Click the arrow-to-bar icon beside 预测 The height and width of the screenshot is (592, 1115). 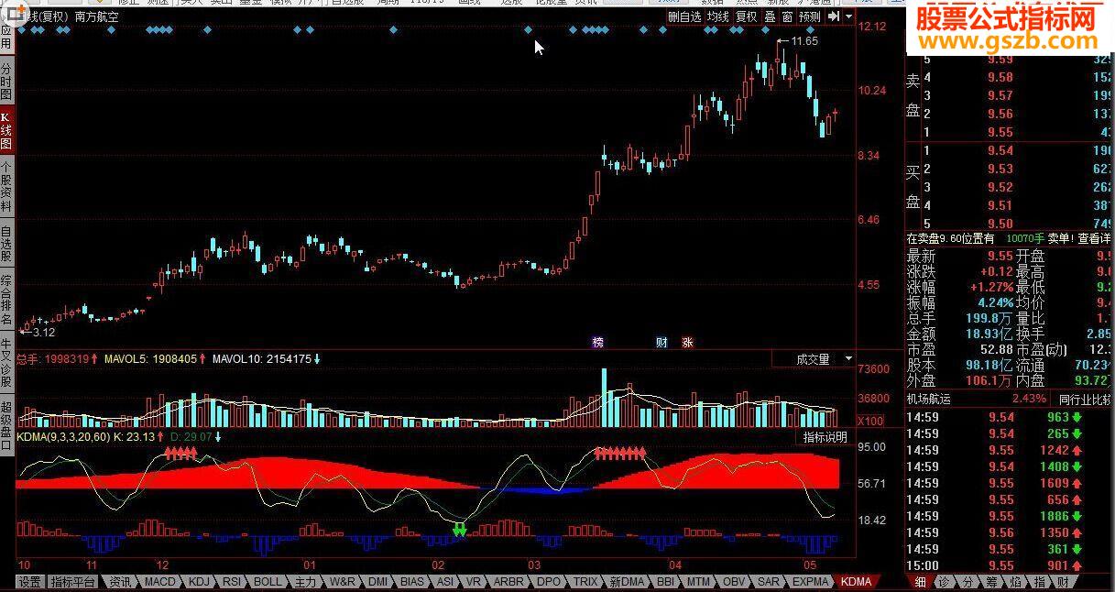coord(832,16)
